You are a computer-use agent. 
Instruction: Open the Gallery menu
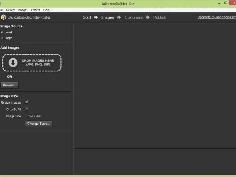tap(10, 10)
